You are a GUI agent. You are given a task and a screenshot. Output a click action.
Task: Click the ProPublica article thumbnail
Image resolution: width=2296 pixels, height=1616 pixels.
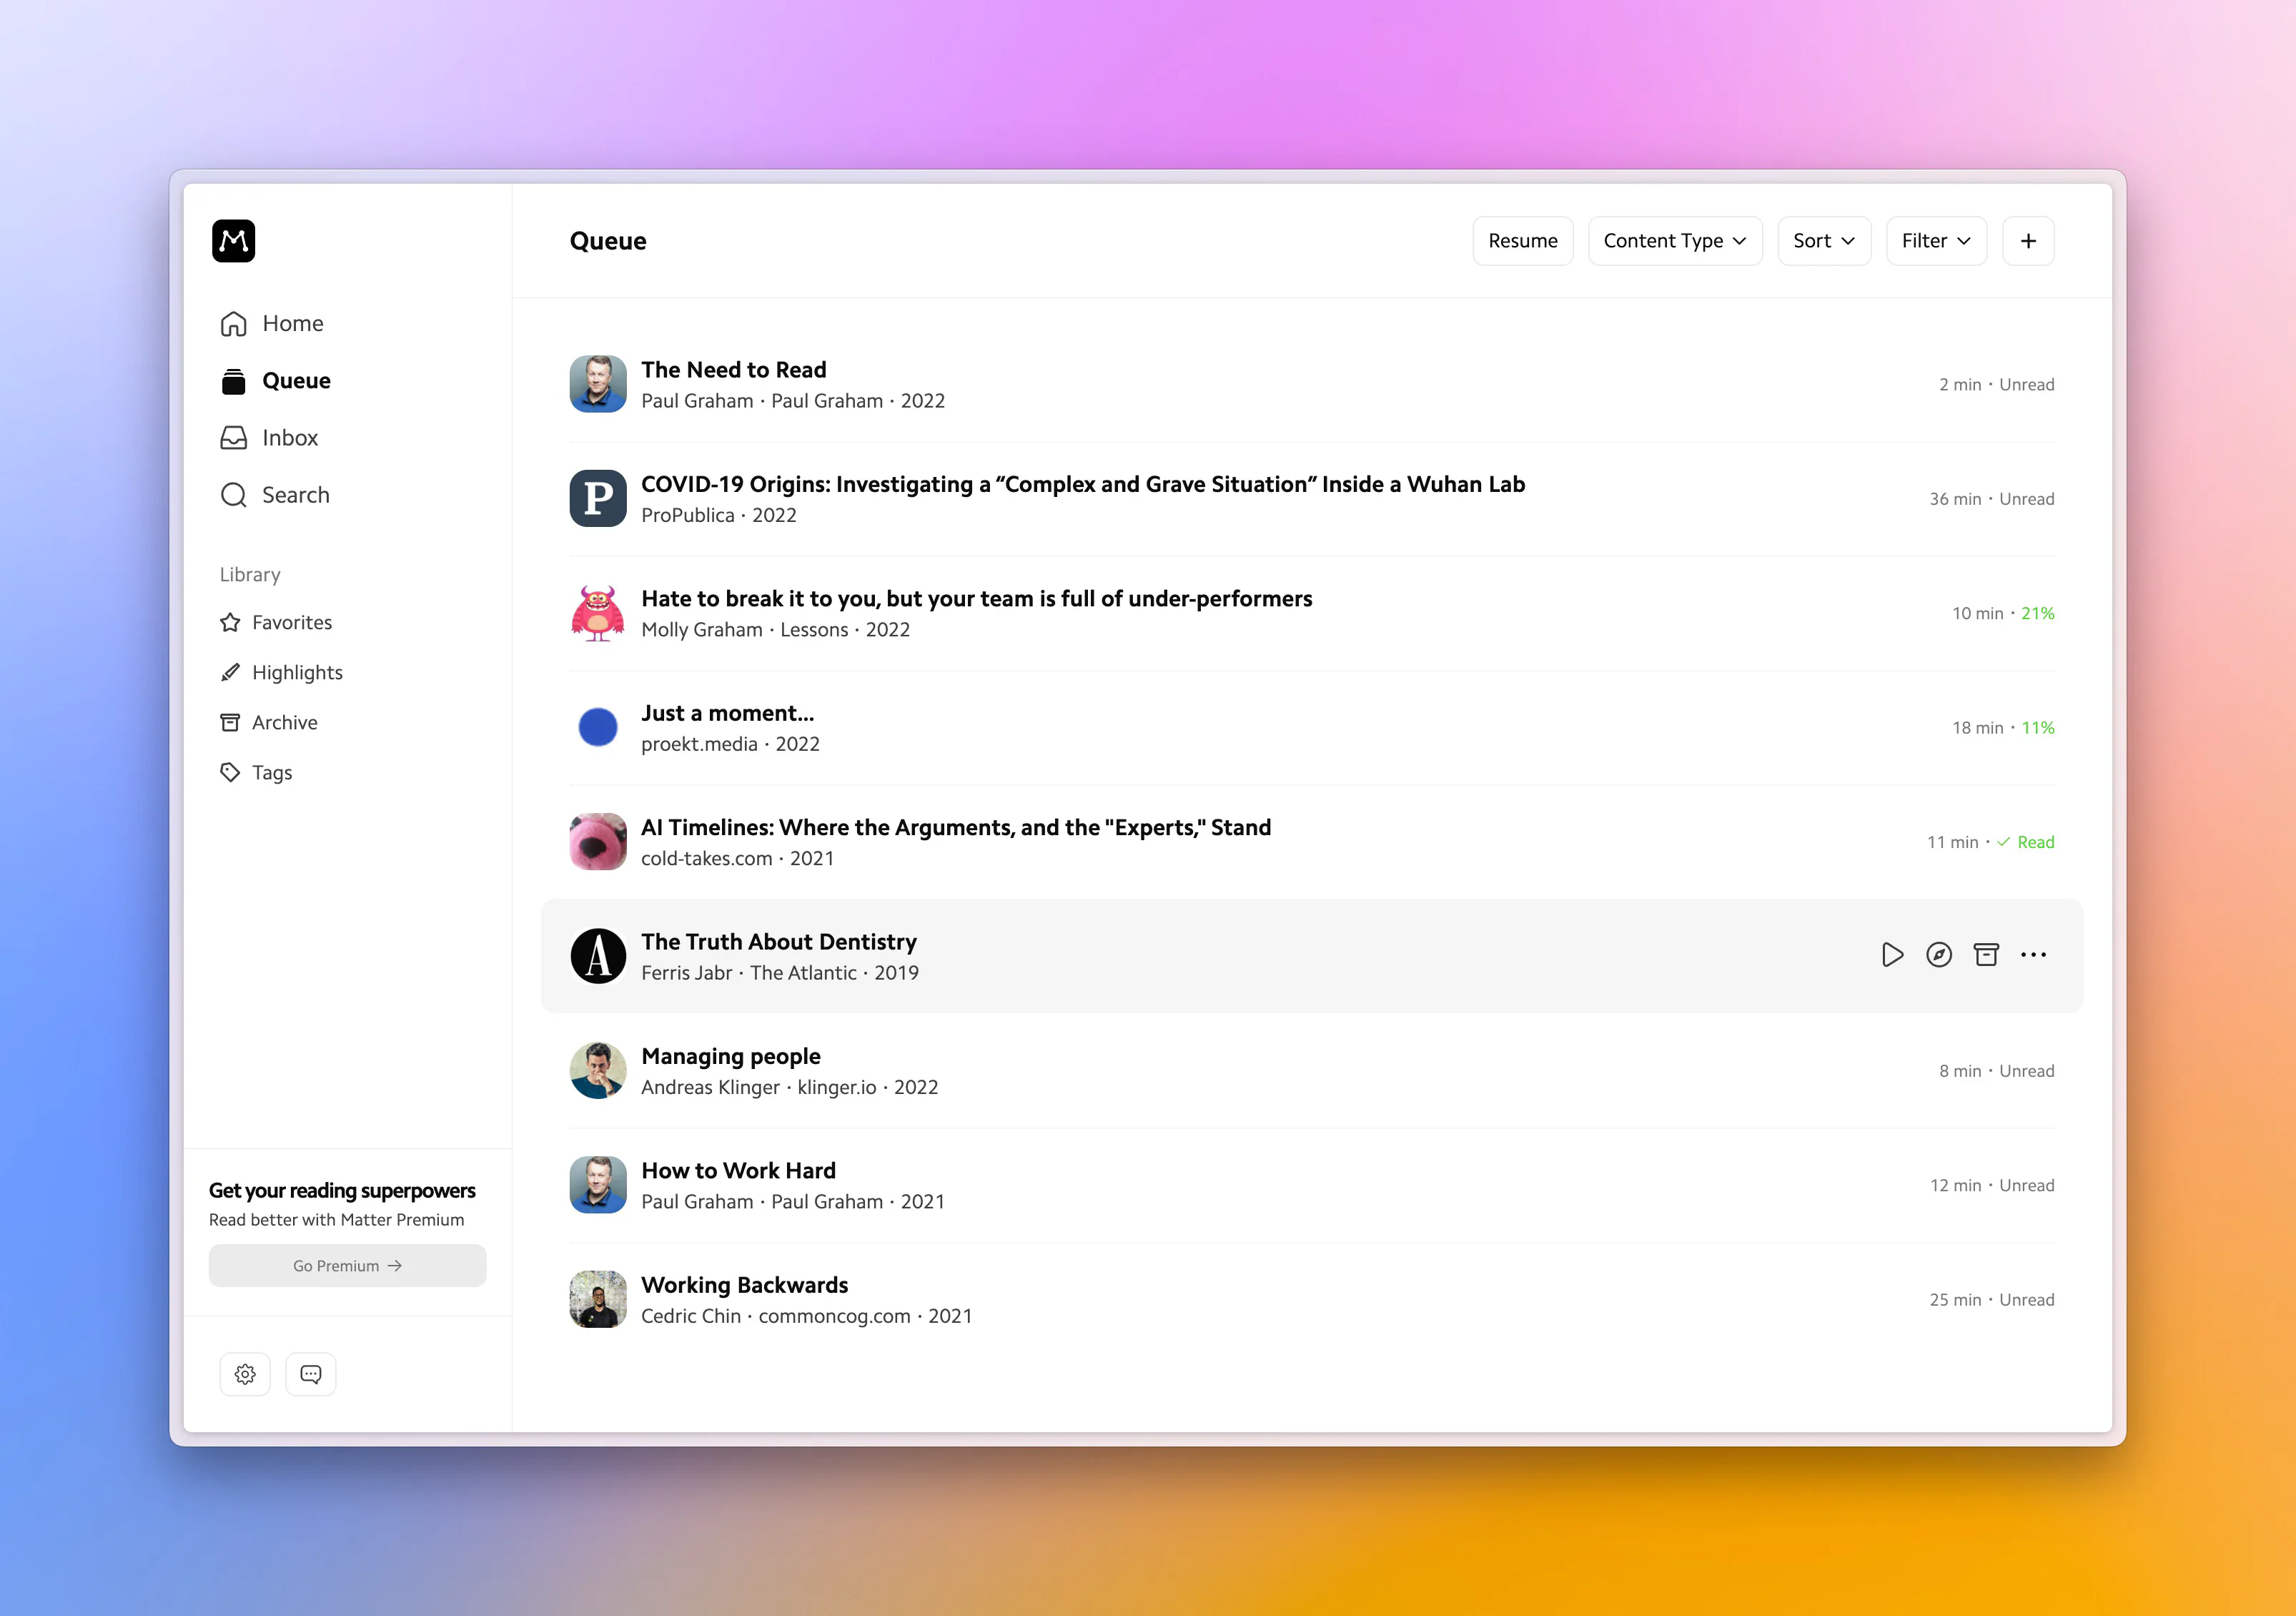tap(598, 498)
